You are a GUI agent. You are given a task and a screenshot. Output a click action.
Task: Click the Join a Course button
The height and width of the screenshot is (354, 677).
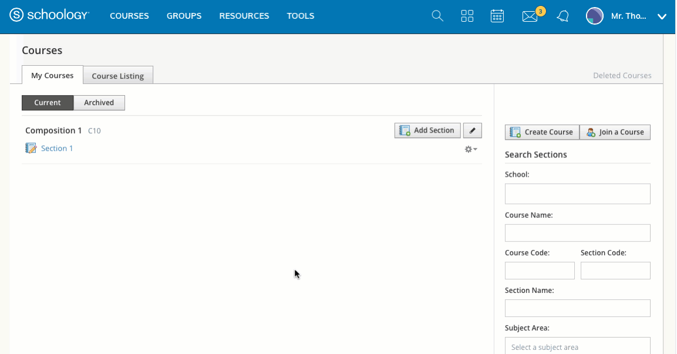pos(615,132)
